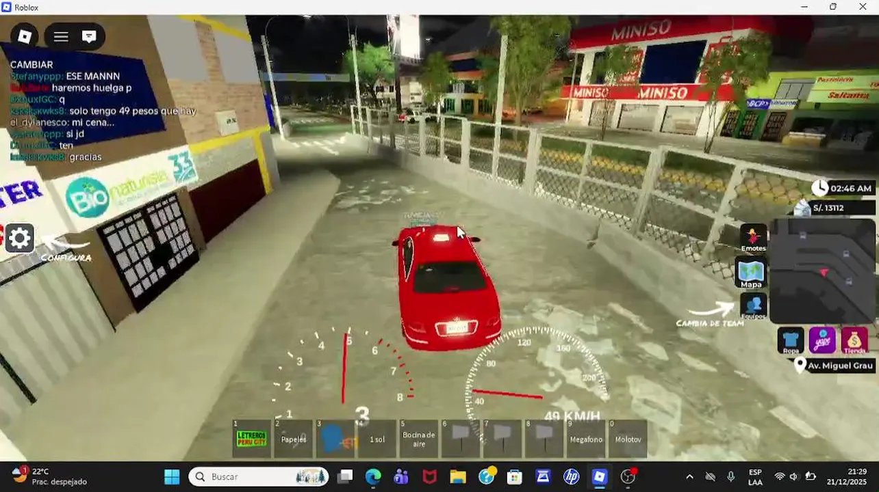Click the 02:46 AM game time
Viewport: 879px width, 492px height.
(x=851, y=188)
